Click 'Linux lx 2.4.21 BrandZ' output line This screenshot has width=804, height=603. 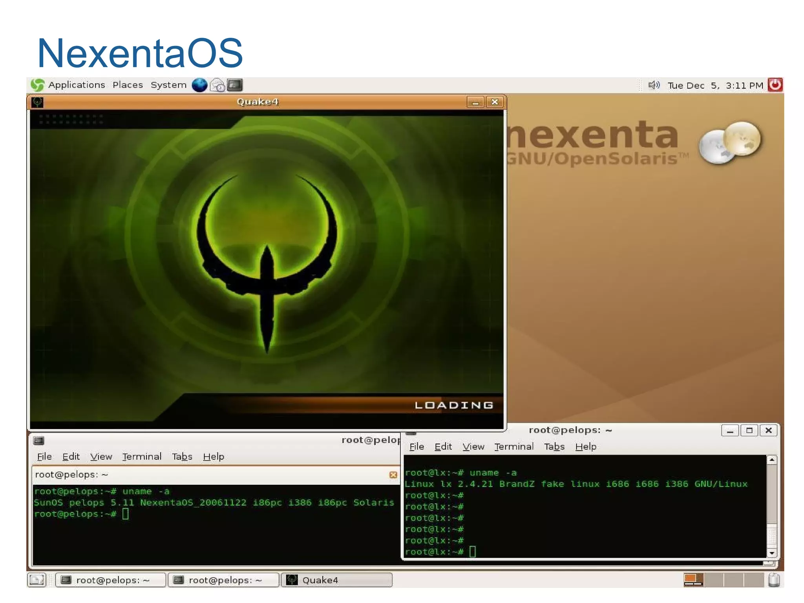pos(576,484)
